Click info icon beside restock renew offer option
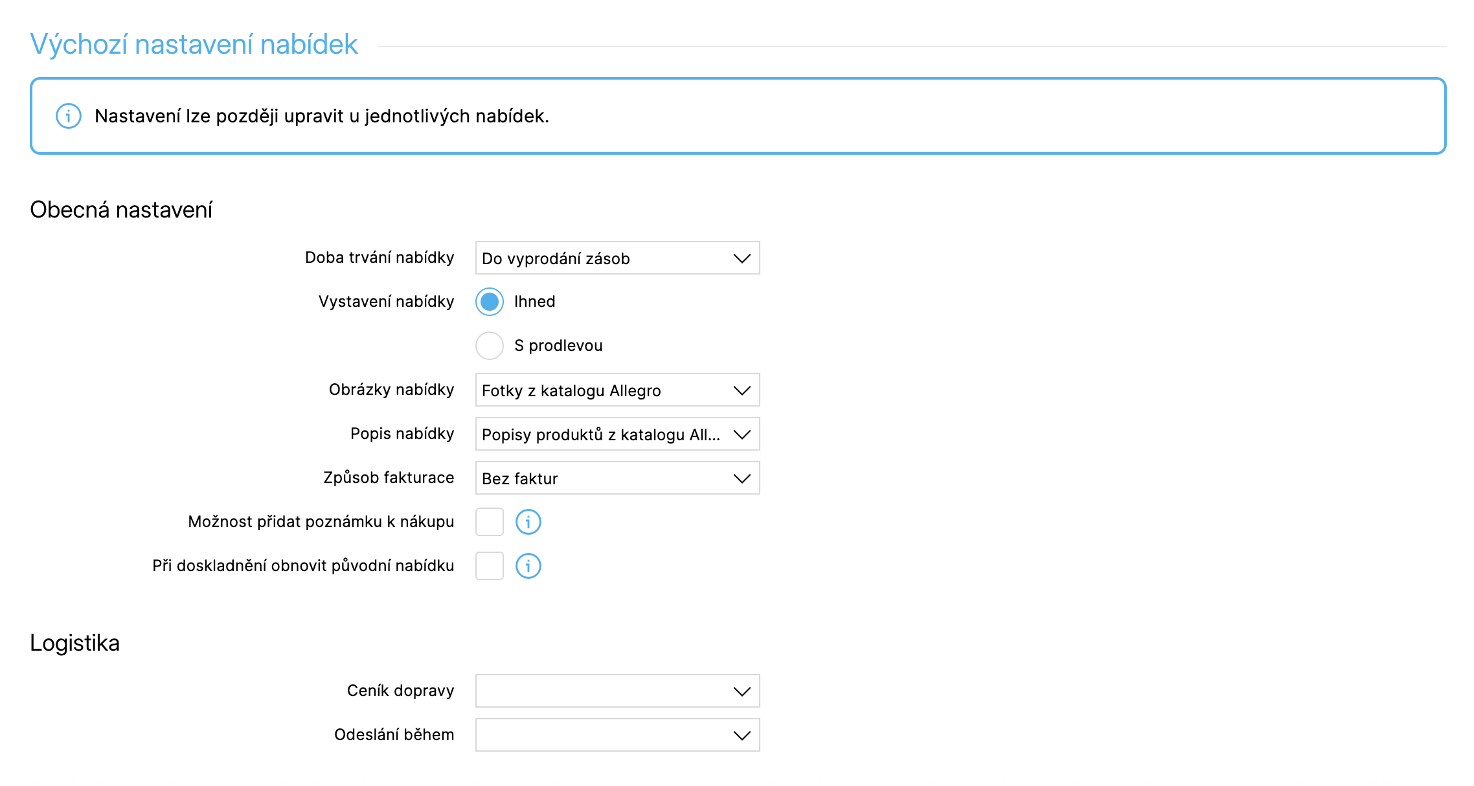This screenshot has width=1474, height=786. pyautogui.click(x=528, y=566)
